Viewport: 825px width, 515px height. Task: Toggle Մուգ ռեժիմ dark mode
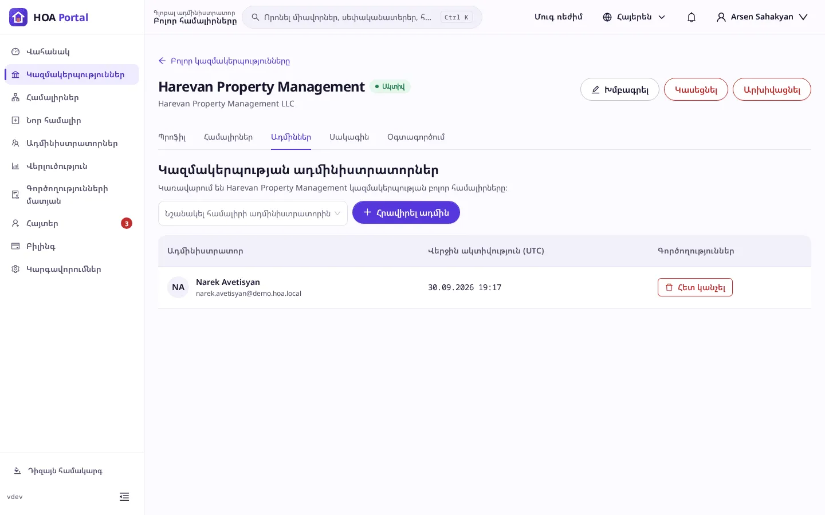click(x=559, y=17)
